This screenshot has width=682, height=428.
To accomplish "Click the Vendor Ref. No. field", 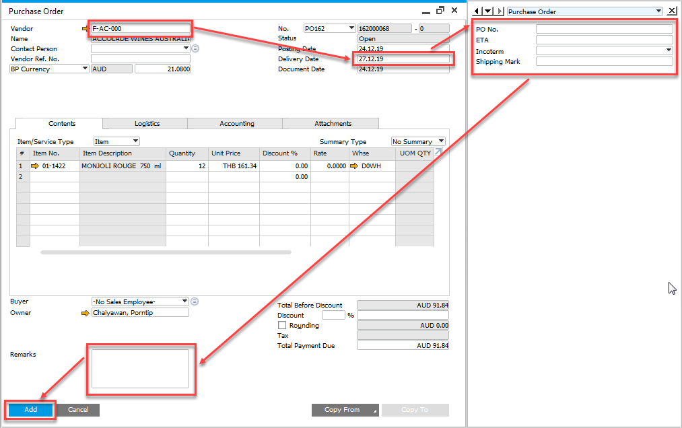I will point(141,59).
